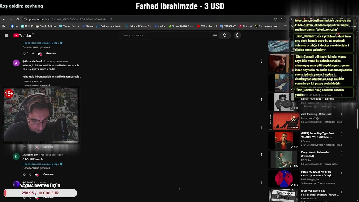The image size is (359, 202).
Task: Open @Gilberto-z3h's channel from the username
Action: tap(30, 155)
